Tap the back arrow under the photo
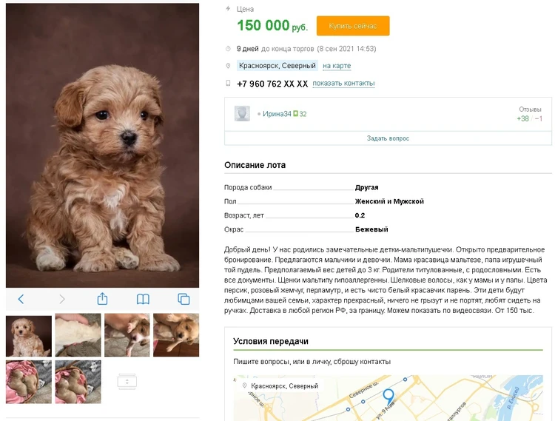Image resolution: width=555 pixels, height=421 pixels. pos(21,299)
